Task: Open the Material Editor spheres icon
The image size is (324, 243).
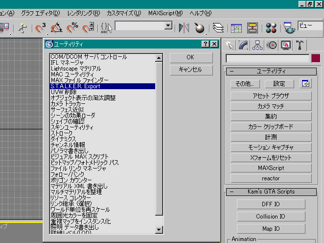Action: 271,28
